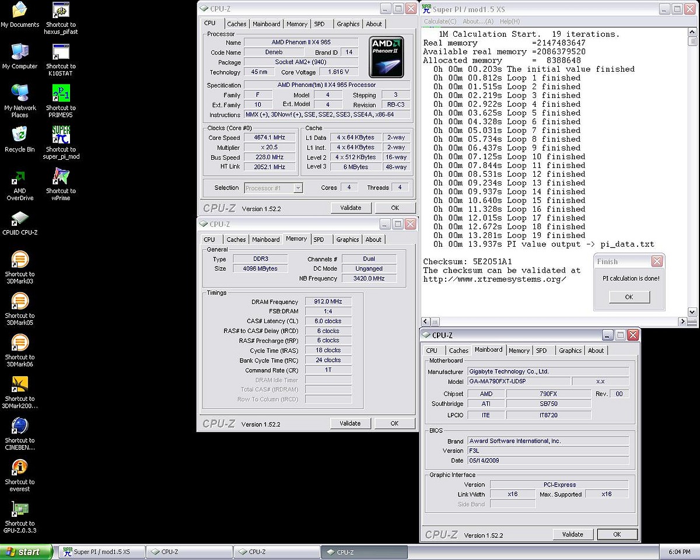The image size is (700, 560).
Task: Open About tab in top CPU-Z window
Action: click(x=374, y=24)
